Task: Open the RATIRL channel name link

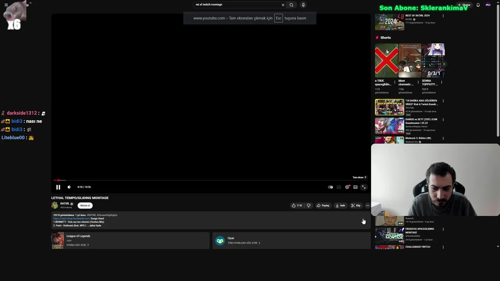Action: (65, 204)
